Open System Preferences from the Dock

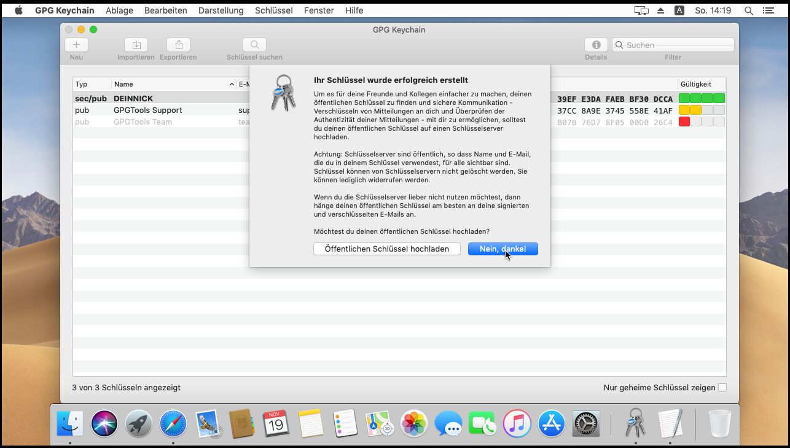[585, 423]
